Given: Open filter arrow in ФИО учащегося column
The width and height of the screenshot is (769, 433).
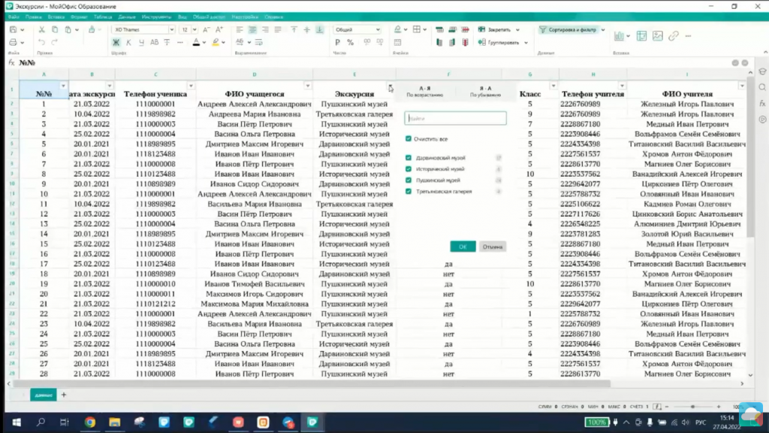Looking at the screenshot, I should [307, 86].
